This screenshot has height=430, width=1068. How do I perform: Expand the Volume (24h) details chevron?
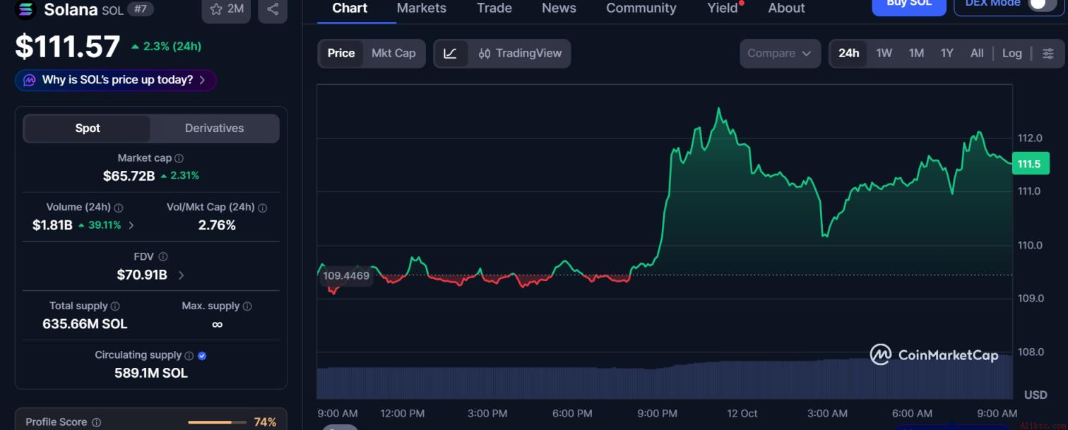(x=131, y=225)
